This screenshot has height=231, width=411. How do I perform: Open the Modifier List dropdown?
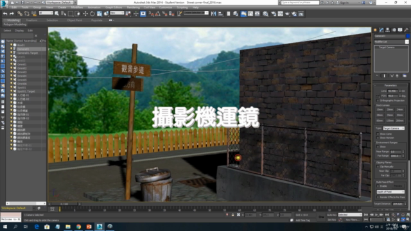pos(391,42)
